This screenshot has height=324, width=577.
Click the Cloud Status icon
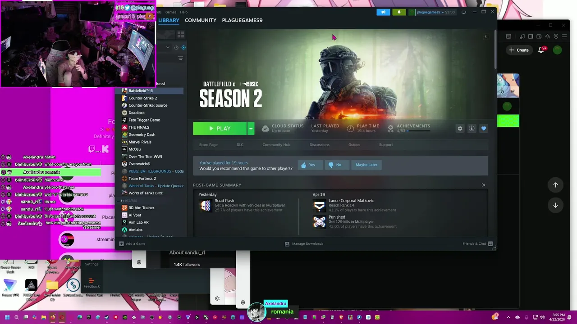(x=266, y=128)
